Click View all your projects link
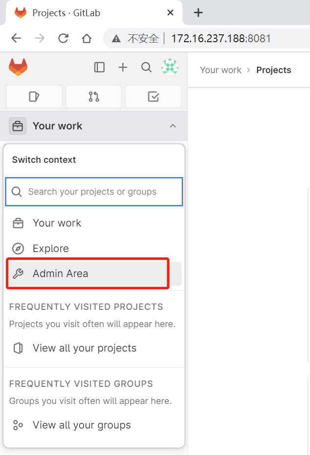 tap(84, 348)
